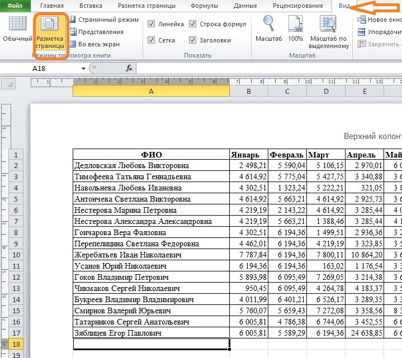Select cell Антончева Светлана Викторовна
This screenshot has height=358, width=402.
[152, 199]
